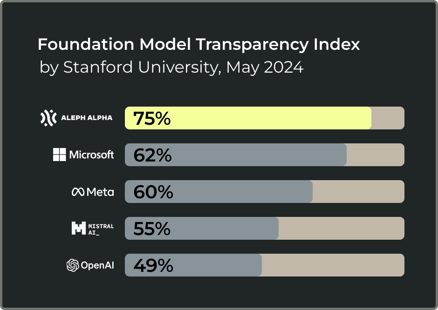Click the 55% percentage label

152,229
